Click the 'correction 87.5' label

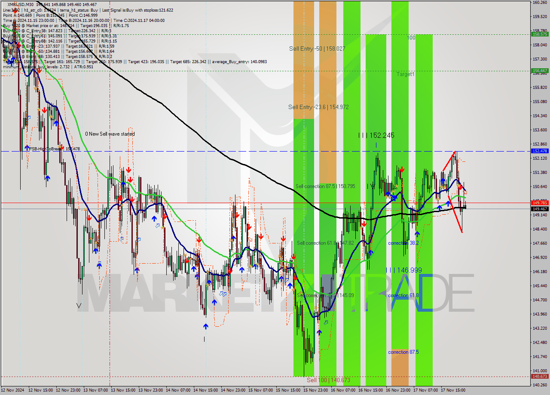403,352
